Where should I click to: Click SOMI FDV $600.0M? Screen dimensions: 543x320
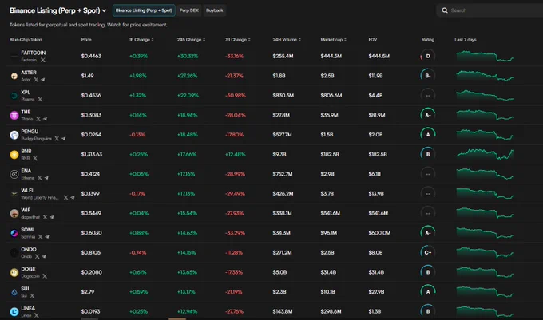[379, 233]
